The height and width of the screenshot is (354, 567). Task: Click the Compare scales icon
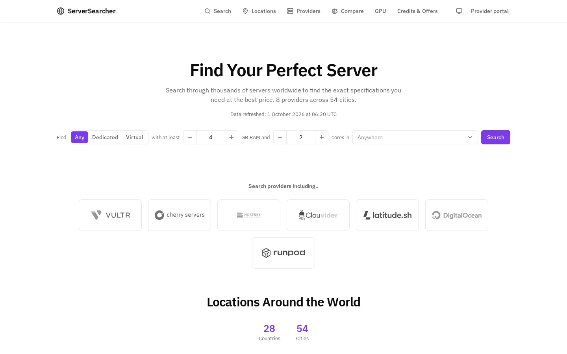click(x=335, y=11)
